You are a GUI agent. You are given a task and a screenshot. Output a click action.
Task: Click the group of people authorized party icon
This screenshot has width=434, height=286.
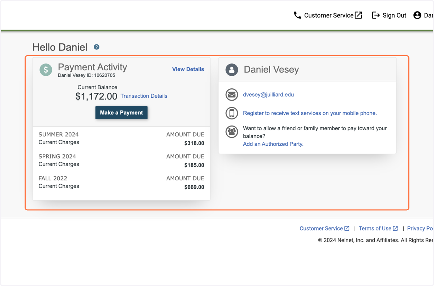[232, 132]
